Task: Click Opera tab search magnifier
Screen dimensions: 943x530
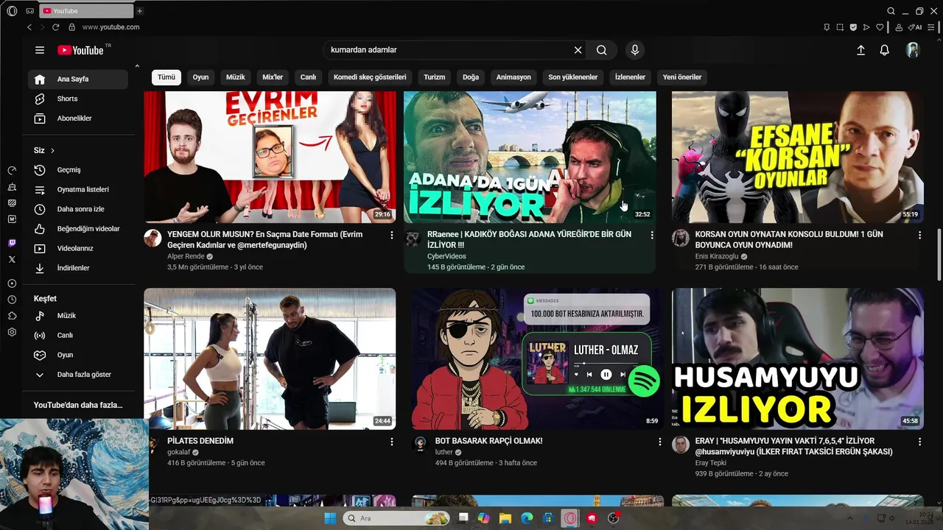Action: [x=891, y=11]
